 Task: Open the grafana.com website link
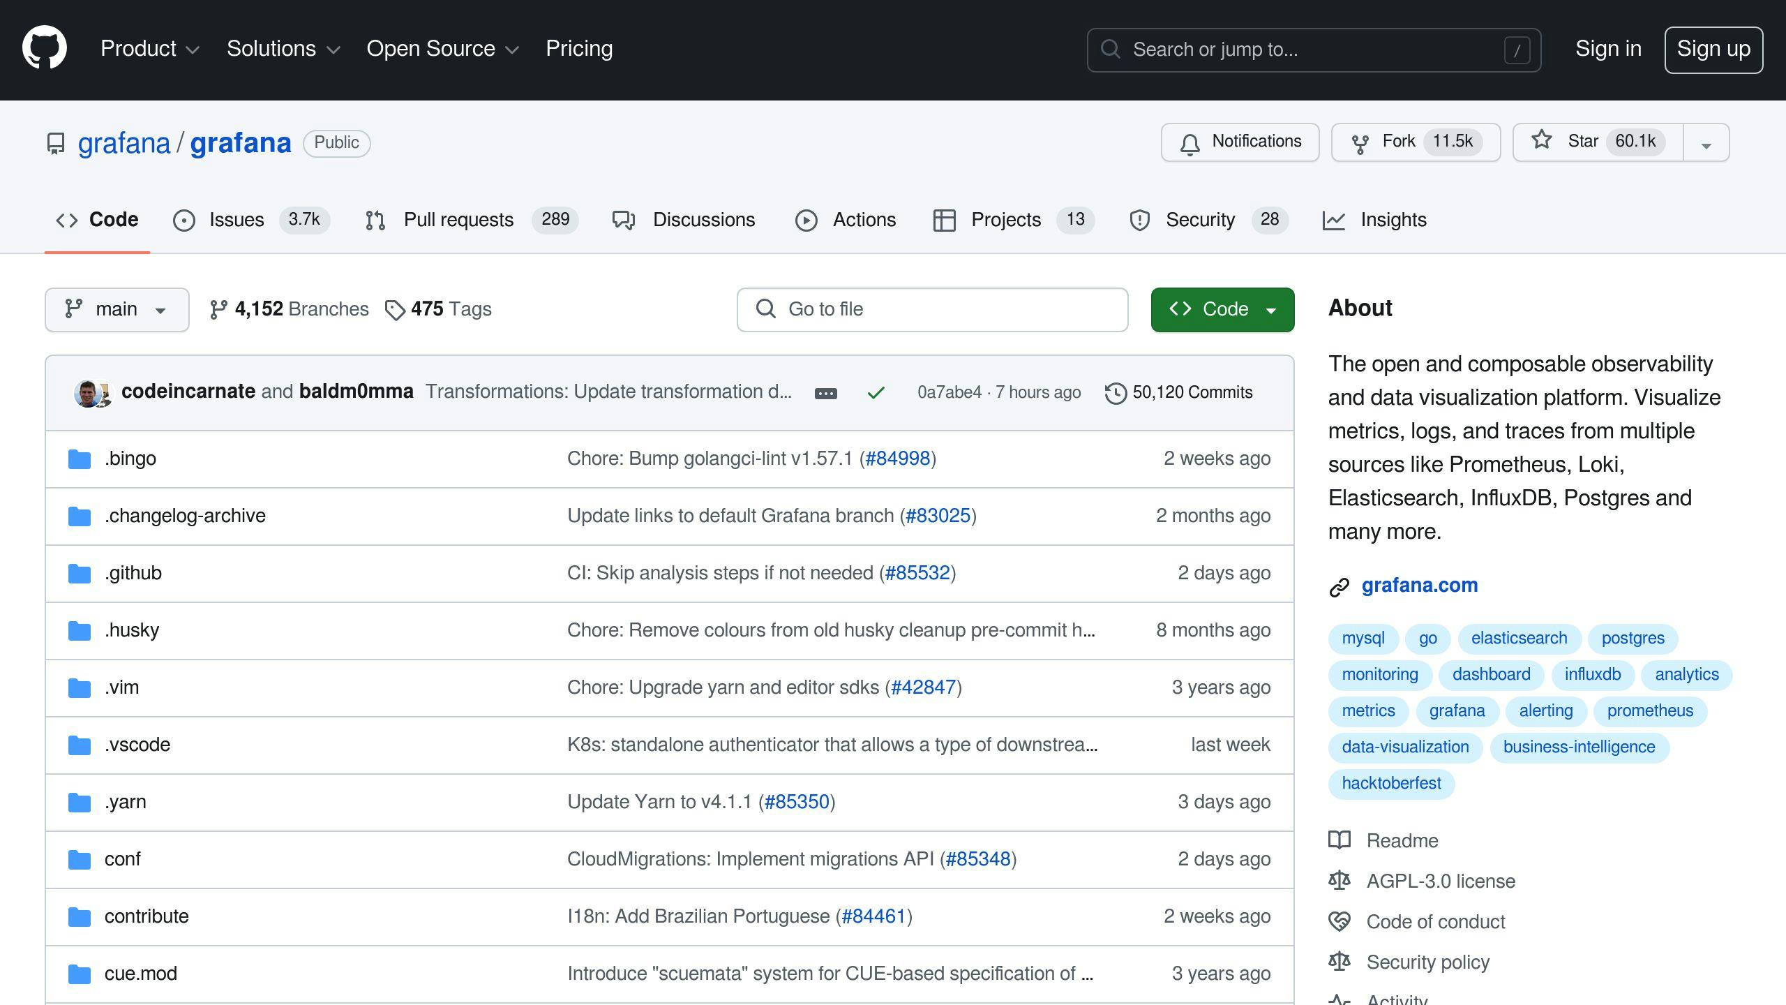[1420, 586]
